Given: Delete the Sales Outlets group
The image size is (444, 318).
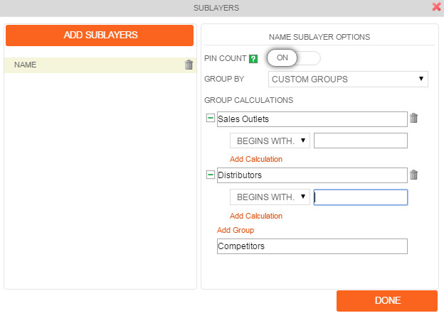Looking at the screenshot, I should point(413,118).
